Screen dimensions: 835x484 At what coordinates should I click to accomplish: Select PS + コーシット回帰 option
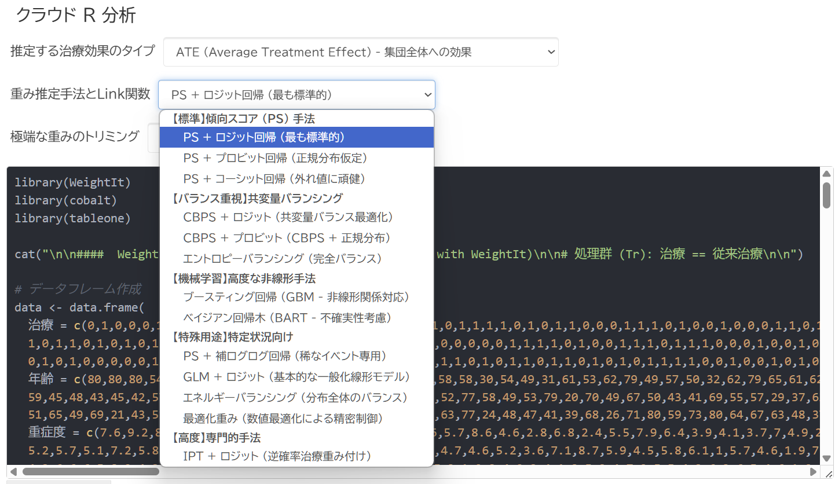coord(274,178)
